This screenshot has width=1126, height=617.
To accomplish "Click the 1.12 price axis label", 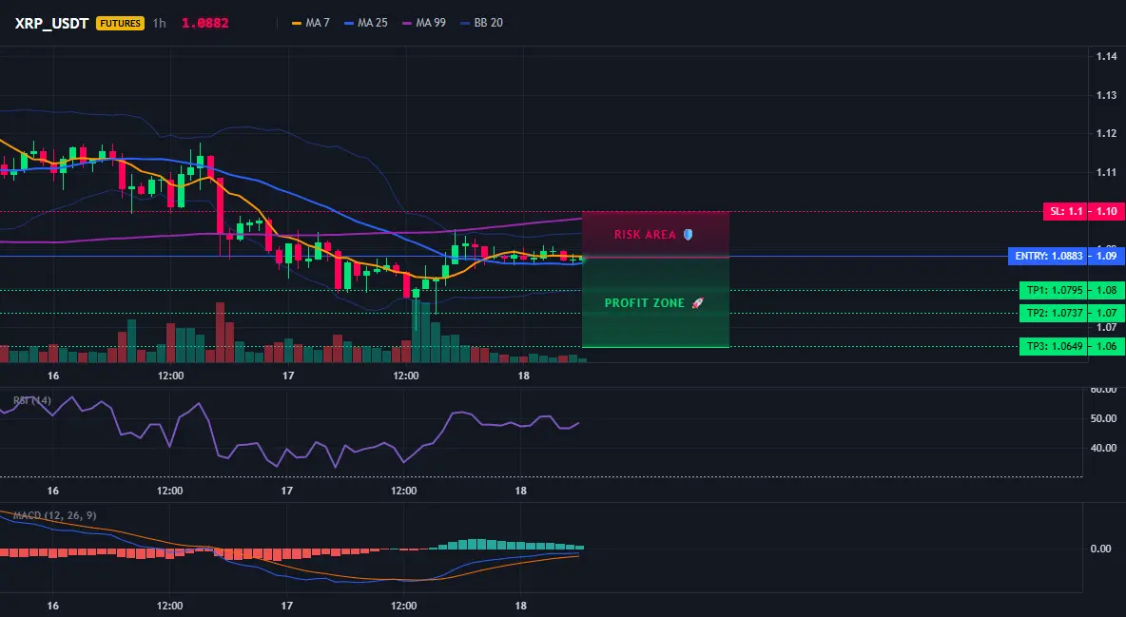I will click(1107, 133).
